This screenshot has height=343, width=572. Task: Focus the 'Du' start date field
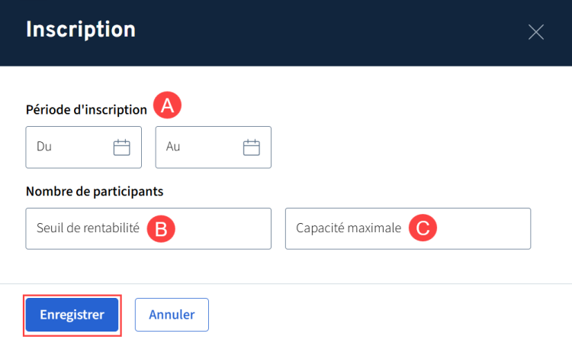(69, 147)
